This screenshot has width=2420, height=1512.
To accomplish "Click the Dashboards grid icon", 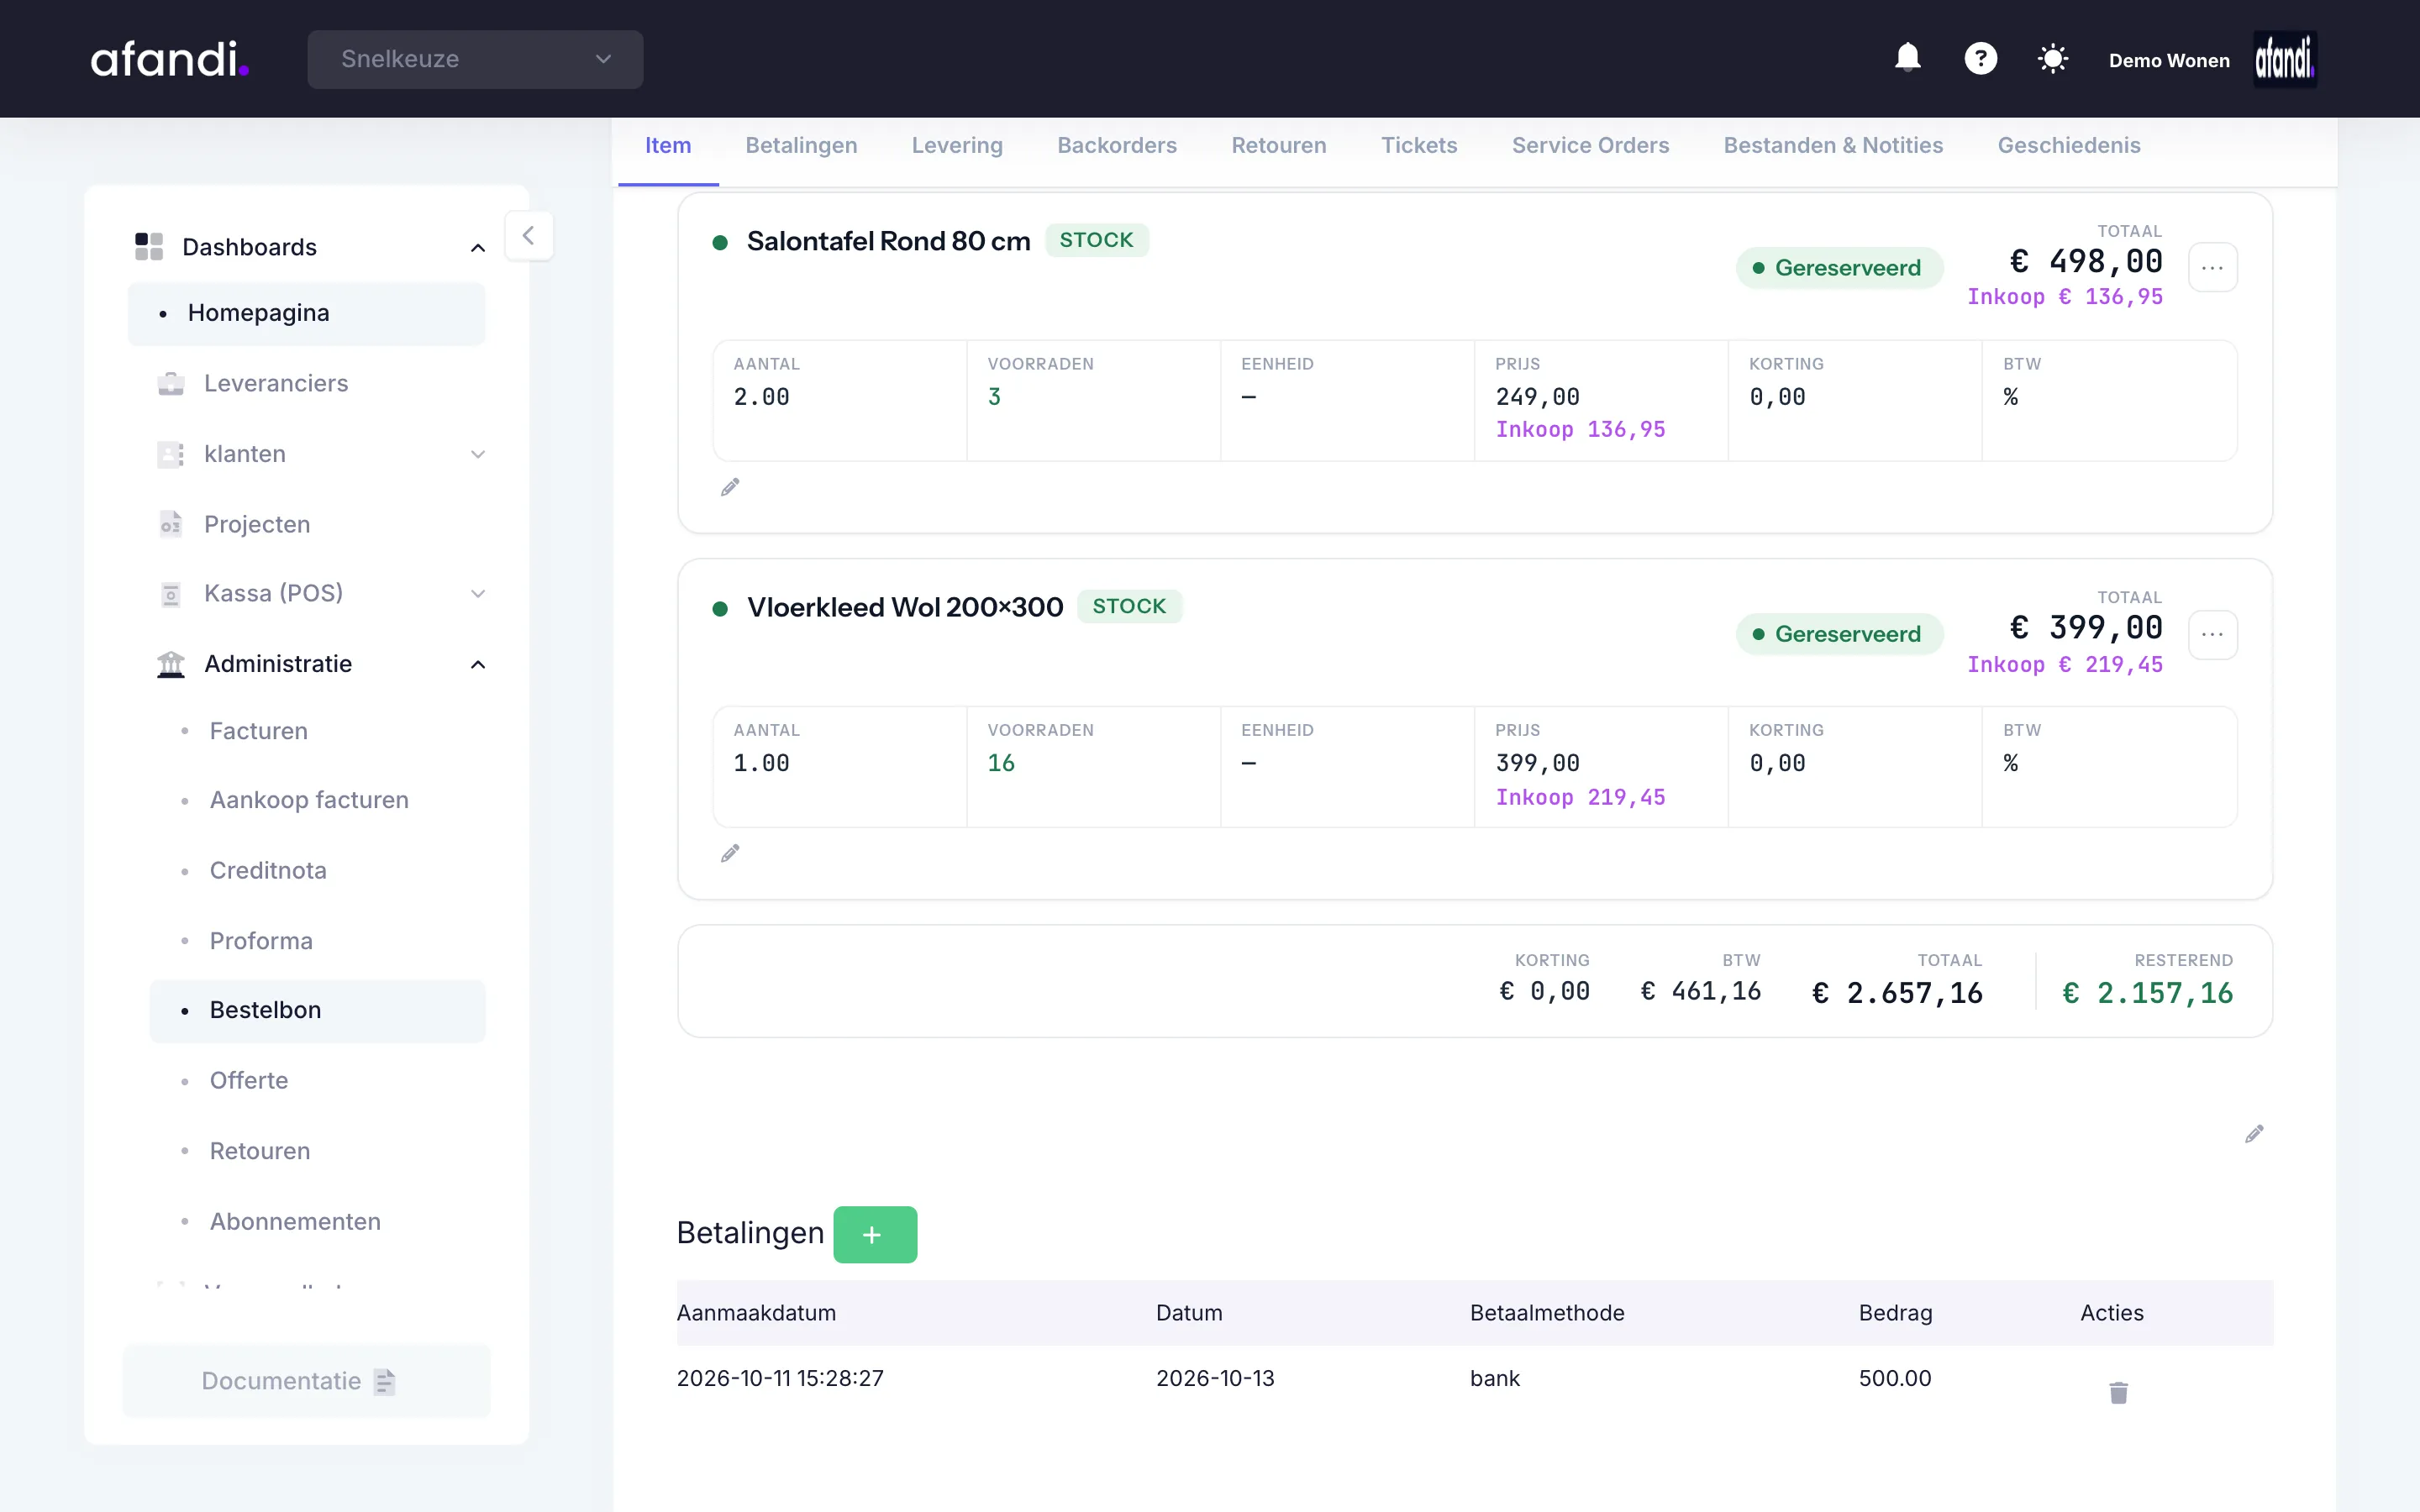I will tap(149, 246).
